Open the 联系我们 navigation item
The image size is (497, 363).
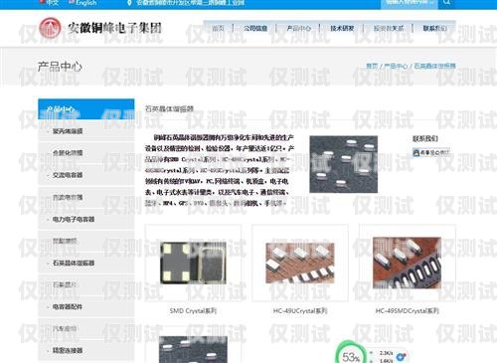pos(434,28)
